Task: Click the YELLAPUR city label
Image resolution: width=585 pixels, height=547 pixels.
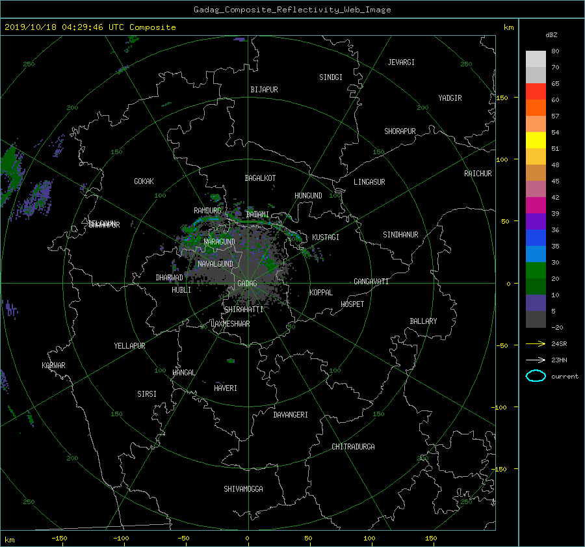Action: [x=129, y=346]
